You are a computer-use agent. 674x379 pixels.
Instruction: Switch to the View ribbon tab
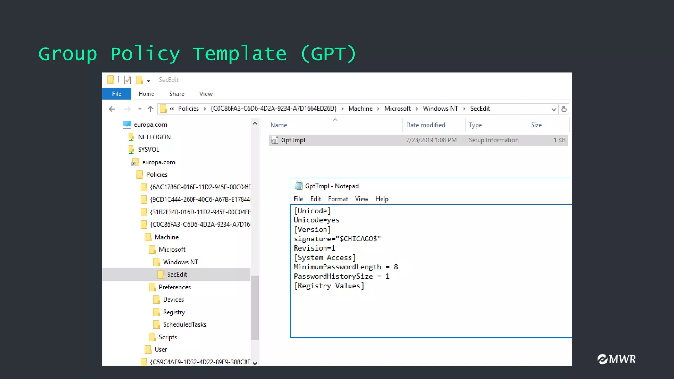(206, 94)
